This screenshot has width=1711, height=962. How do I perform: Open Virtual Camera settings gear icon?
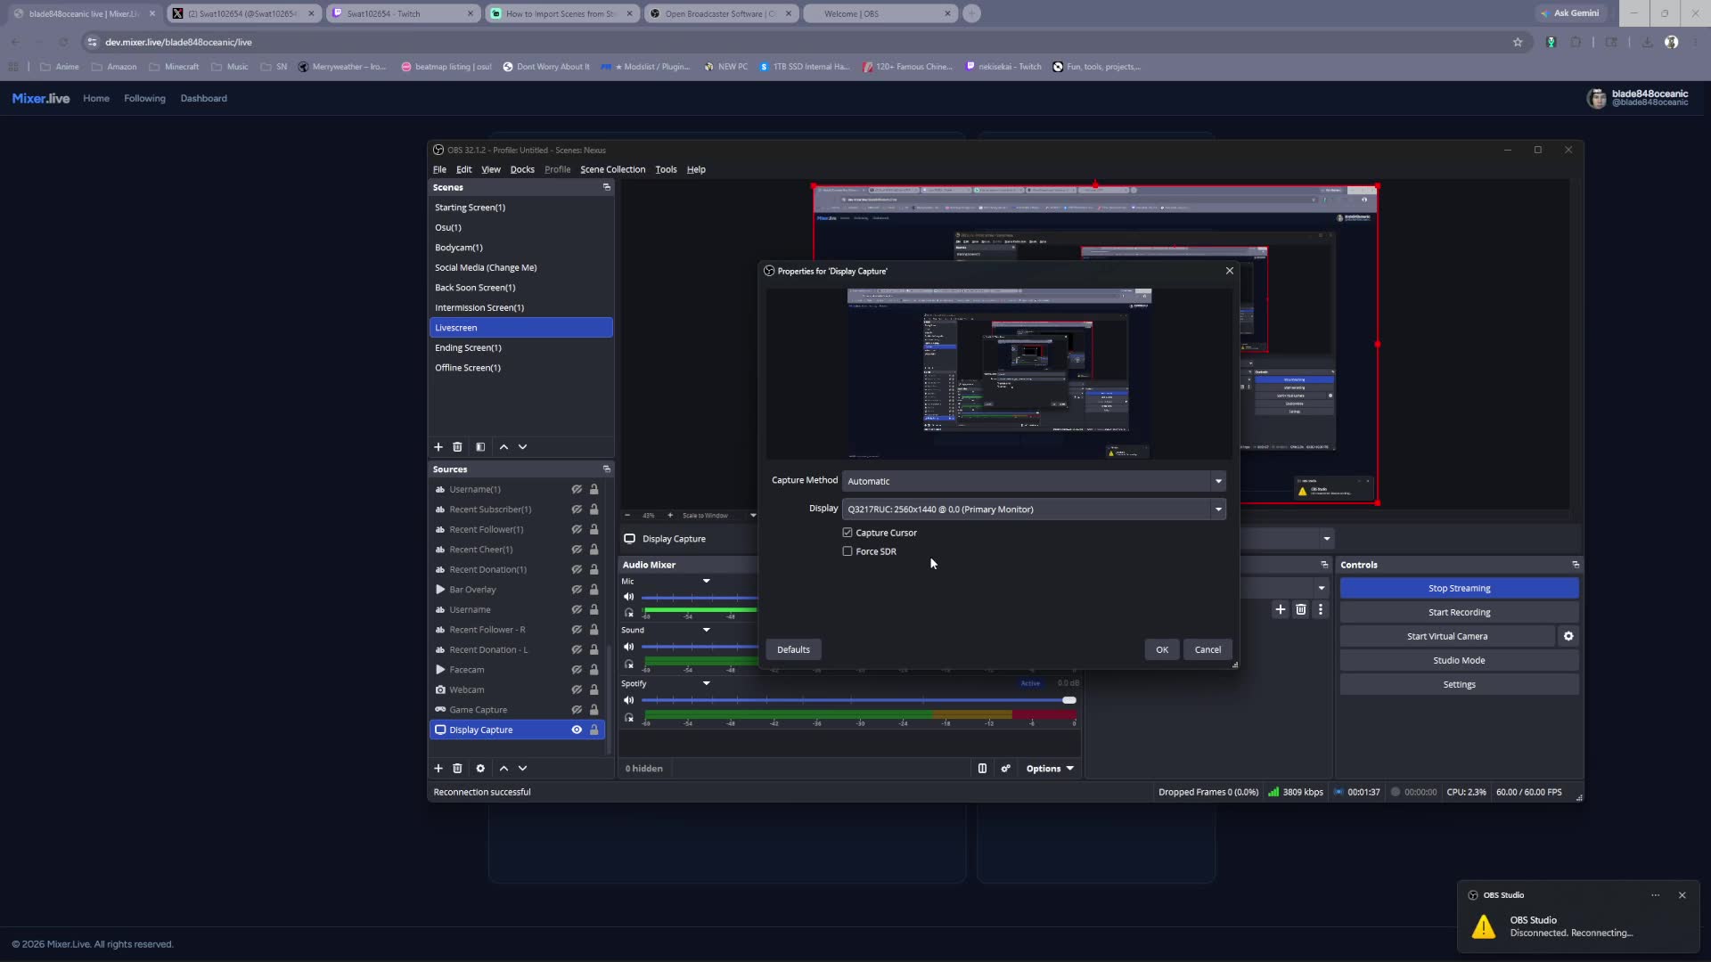(x=1568, y=637)
